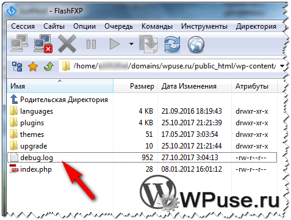This screenshot has height=220, width=291.
Task: Click date 27.10.2017 3:04:13
Action: tap(190, 158)
